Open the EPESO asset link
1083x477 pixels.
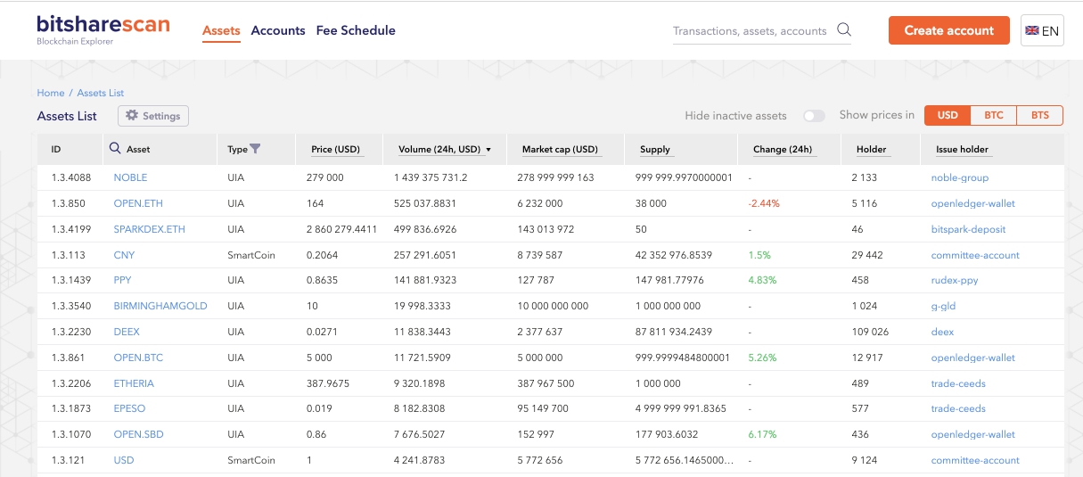pyautogui.click(x=129, y=408)
